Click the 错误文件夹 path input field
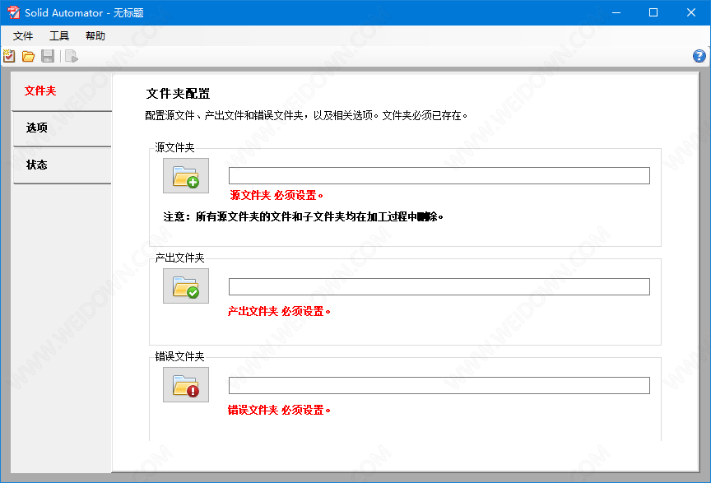711x483 pixels. pyautogui.click(x=439, y=385)
